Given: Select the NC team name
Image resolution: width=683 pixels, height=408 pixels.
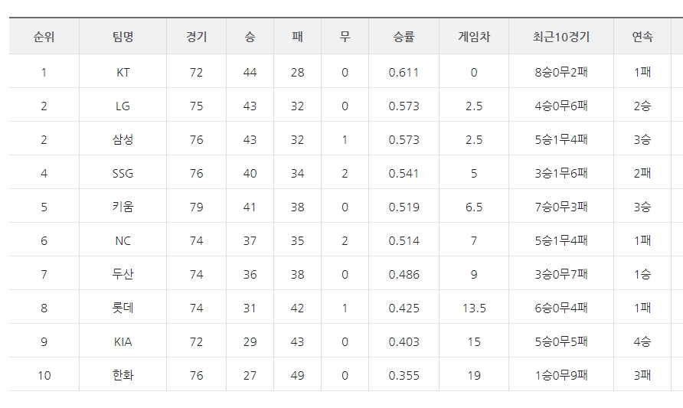Looking at the screenshot, I should (123, 241).
